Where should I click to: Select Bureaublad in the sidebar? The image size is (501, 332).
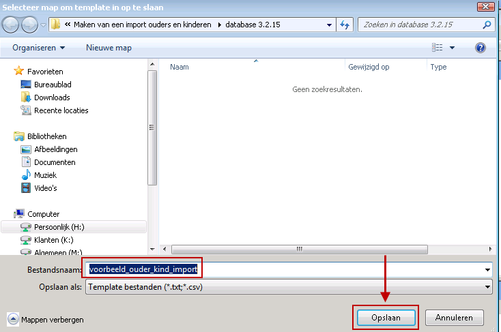coord(53,85)
